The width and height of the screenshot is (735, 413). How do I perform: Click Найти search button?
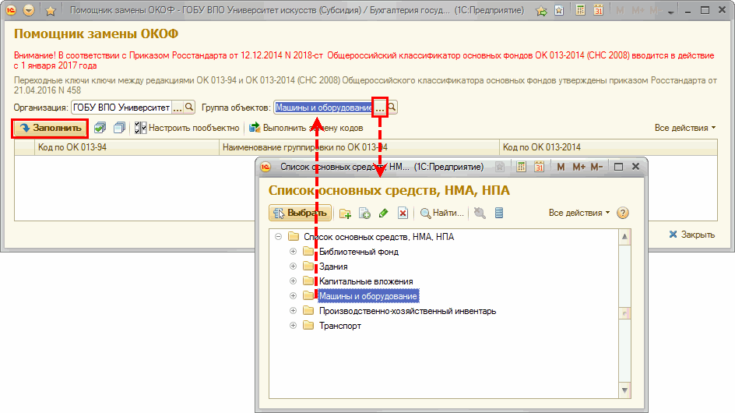click(442, 213)
